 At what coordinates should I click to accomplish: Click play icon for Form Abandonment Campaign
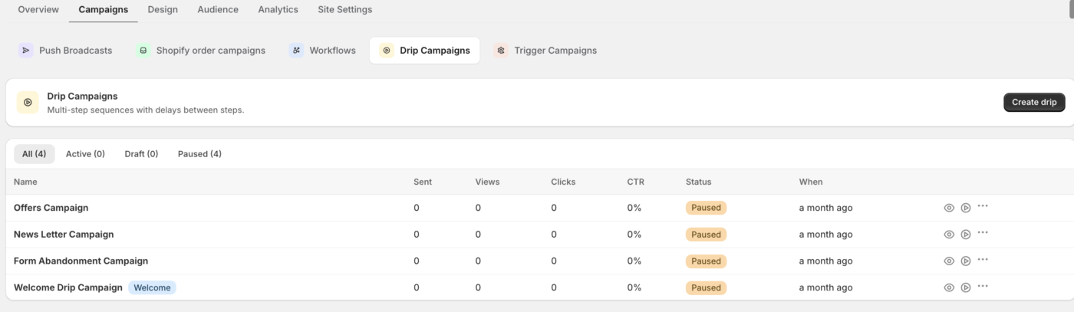(x=966, y=261)
